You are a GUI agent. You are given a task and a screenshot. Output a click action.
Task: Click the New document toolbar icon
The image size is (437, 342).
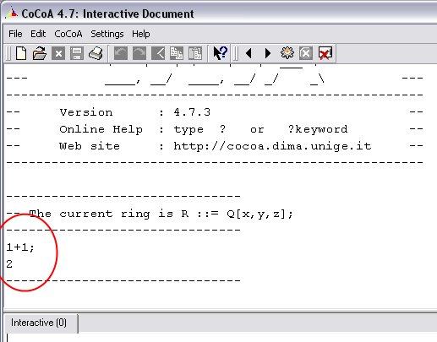click(x=21, y=53)
